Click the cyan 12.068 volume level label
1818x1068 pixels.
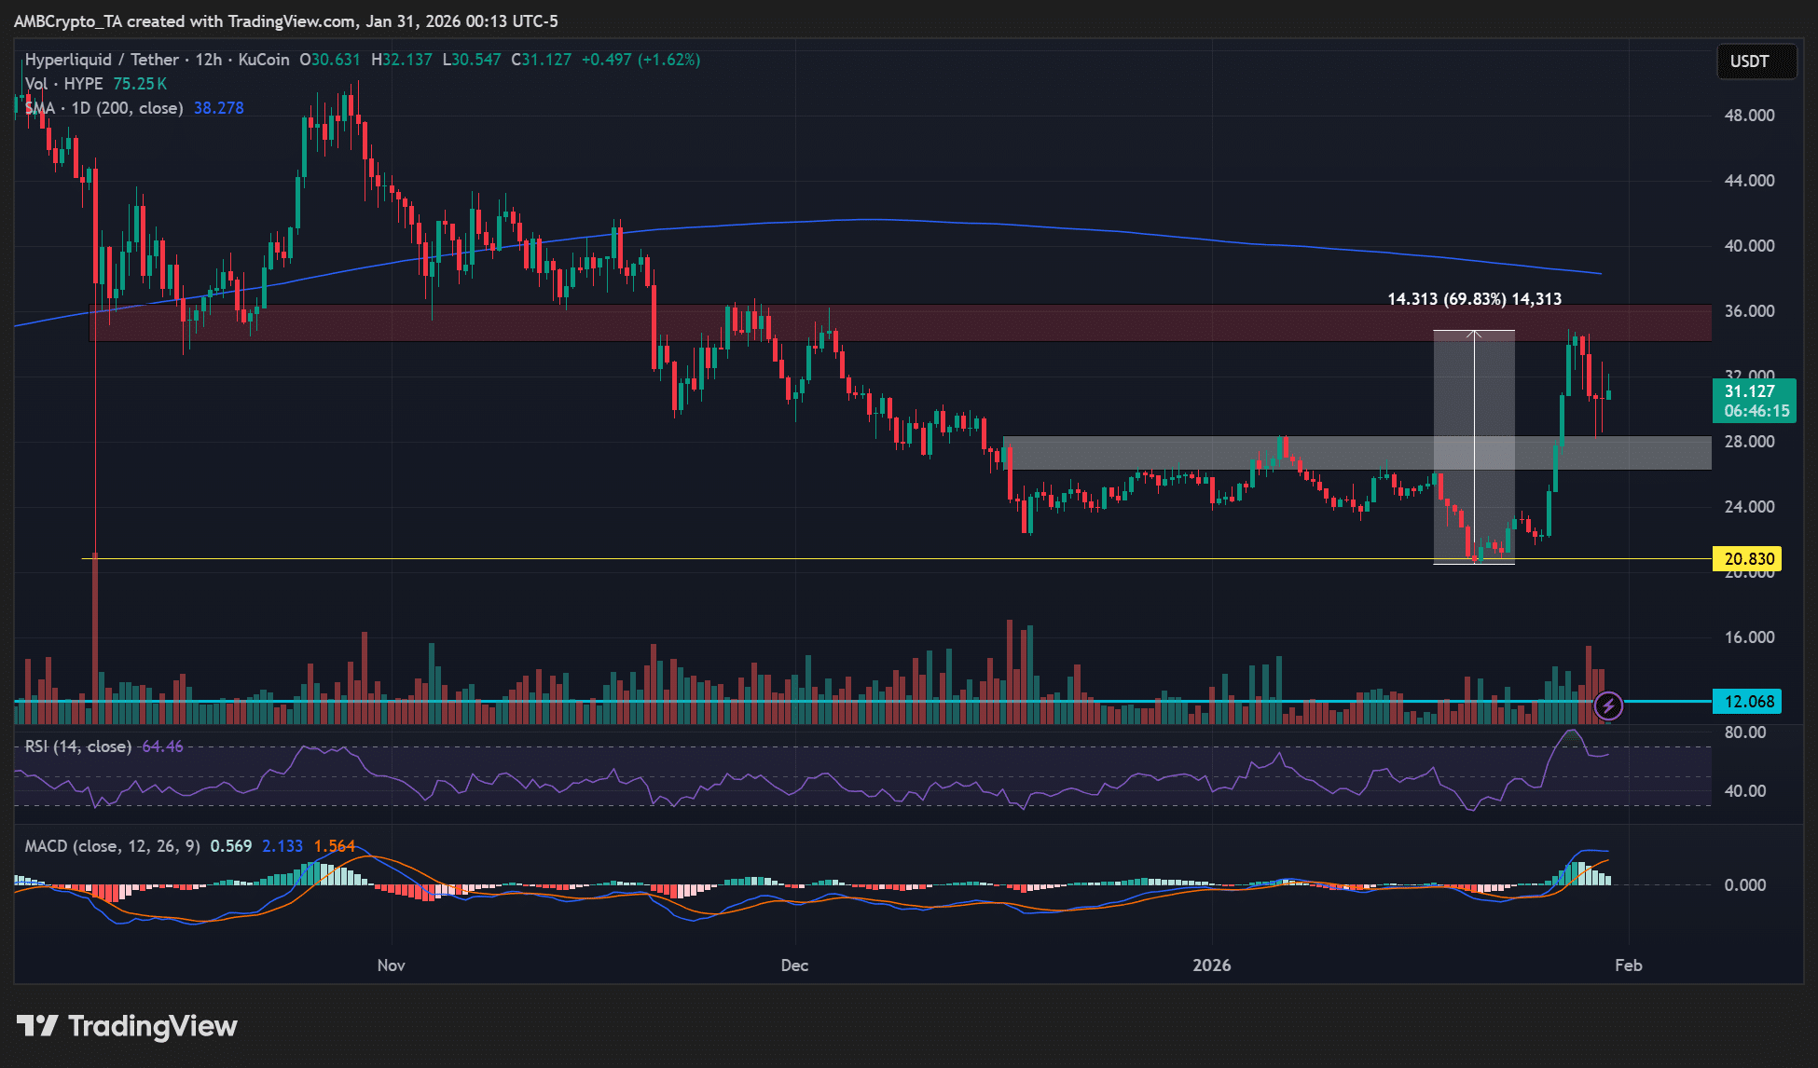pos(1747,702)
